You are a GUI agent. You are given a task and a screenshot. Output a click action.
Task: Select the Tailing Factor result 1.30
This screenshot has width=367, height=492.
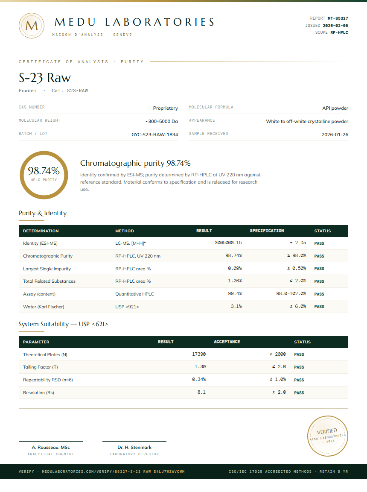pyautogui.click(x=200, y=366)
